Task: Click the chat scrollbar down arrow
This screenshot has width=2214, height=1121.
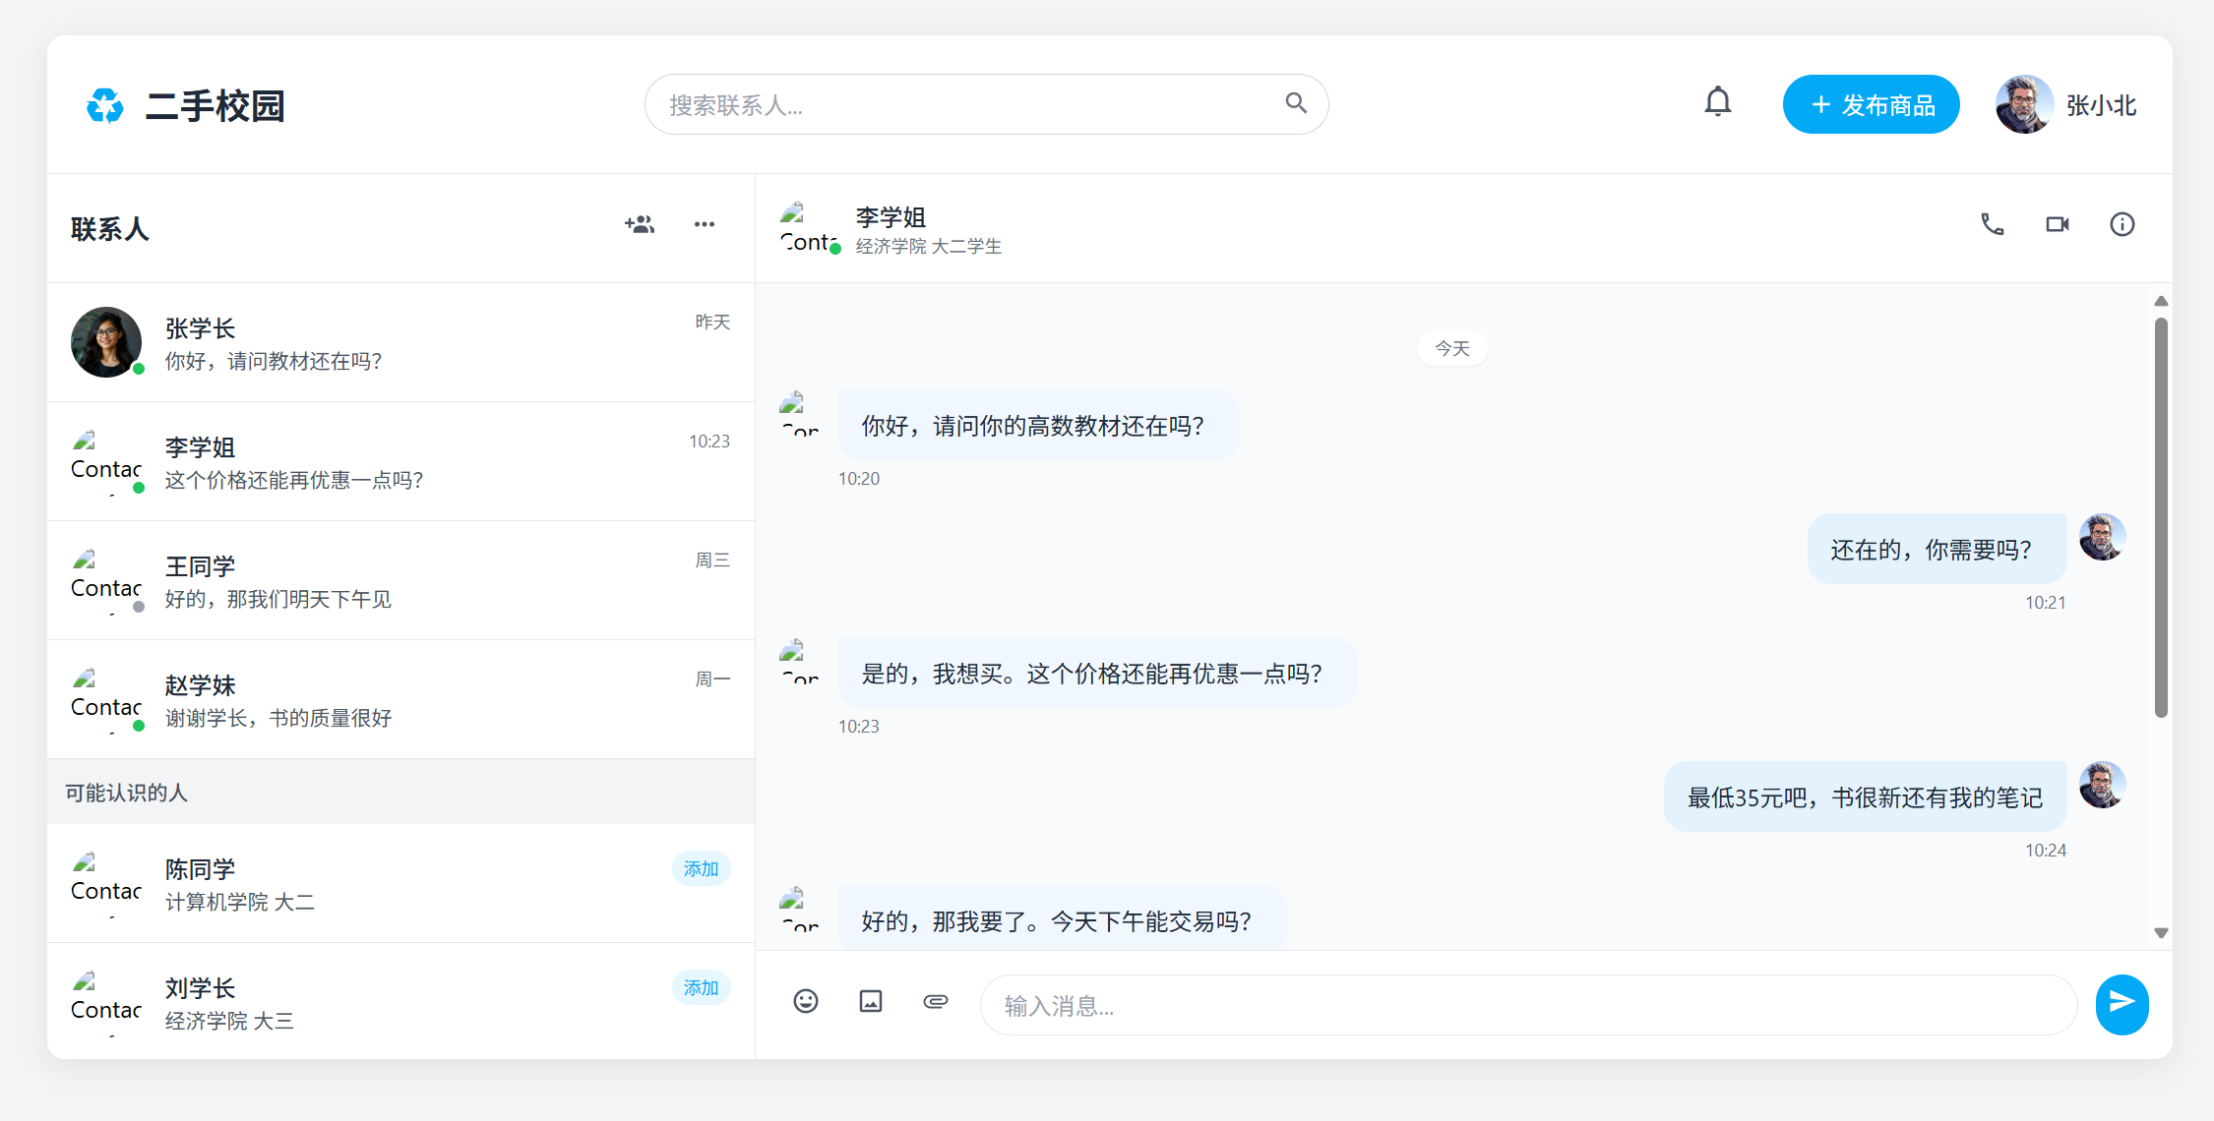Action: click(x=2161, y=933)
